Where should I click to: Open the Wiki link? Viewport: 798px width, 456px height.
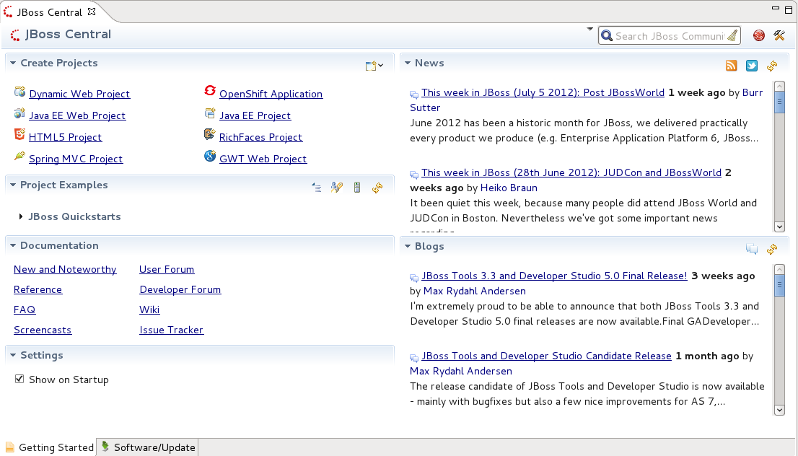pyautogui.click(x=149, y=310)
